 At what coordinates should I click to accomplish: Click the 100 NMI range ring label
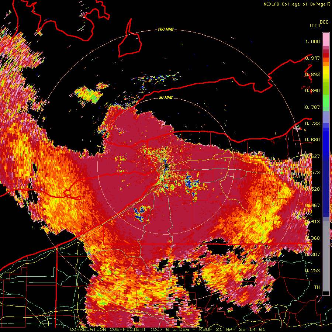pyautogui.click(x=166, y=29)
